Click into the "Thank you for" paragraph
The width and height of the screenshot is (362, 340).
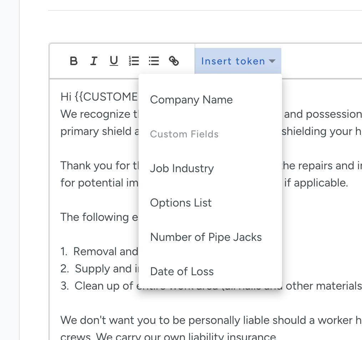96,166
